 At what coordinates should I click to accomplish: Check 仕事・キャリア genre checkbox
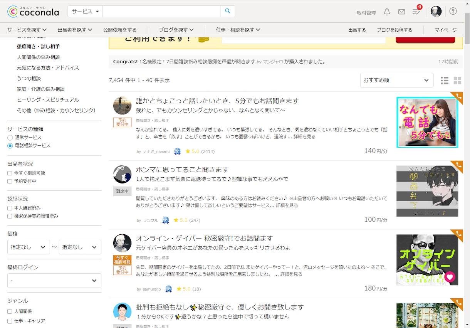tap(10, 321)
